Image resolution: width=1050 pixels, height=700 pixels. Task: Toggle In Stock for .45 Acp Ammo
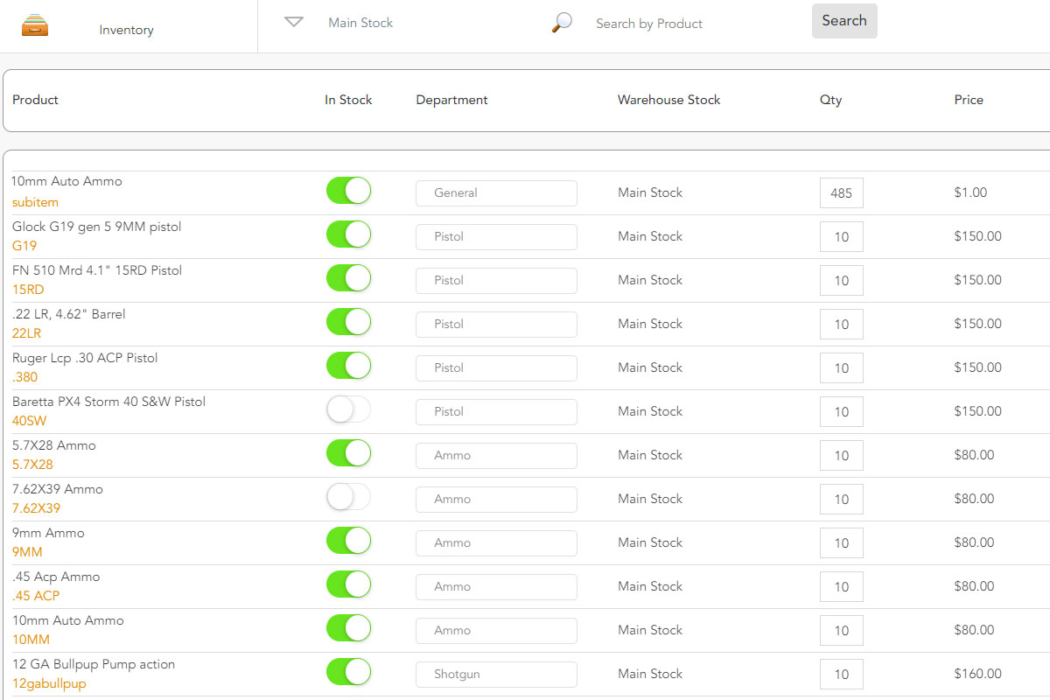pos(348,584)
